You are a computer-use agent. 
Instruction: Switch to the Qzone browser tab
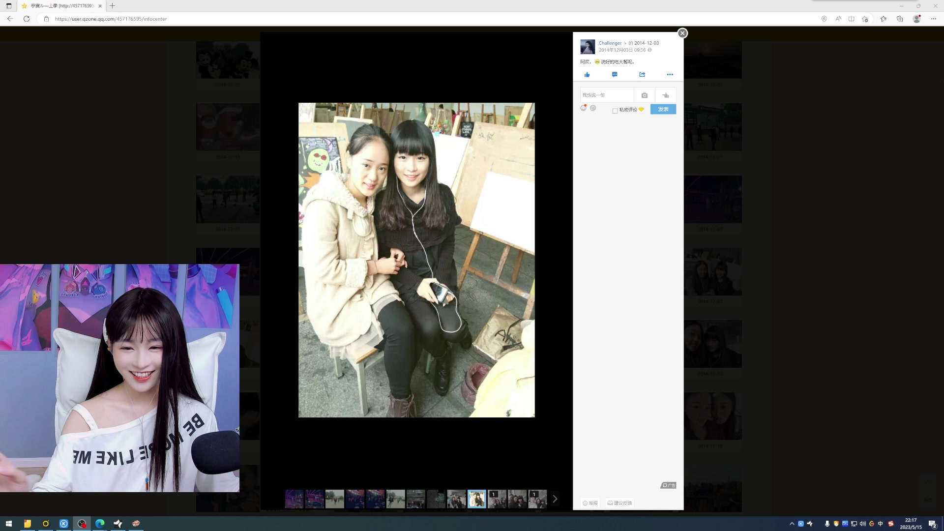click(x=61, y=6)
